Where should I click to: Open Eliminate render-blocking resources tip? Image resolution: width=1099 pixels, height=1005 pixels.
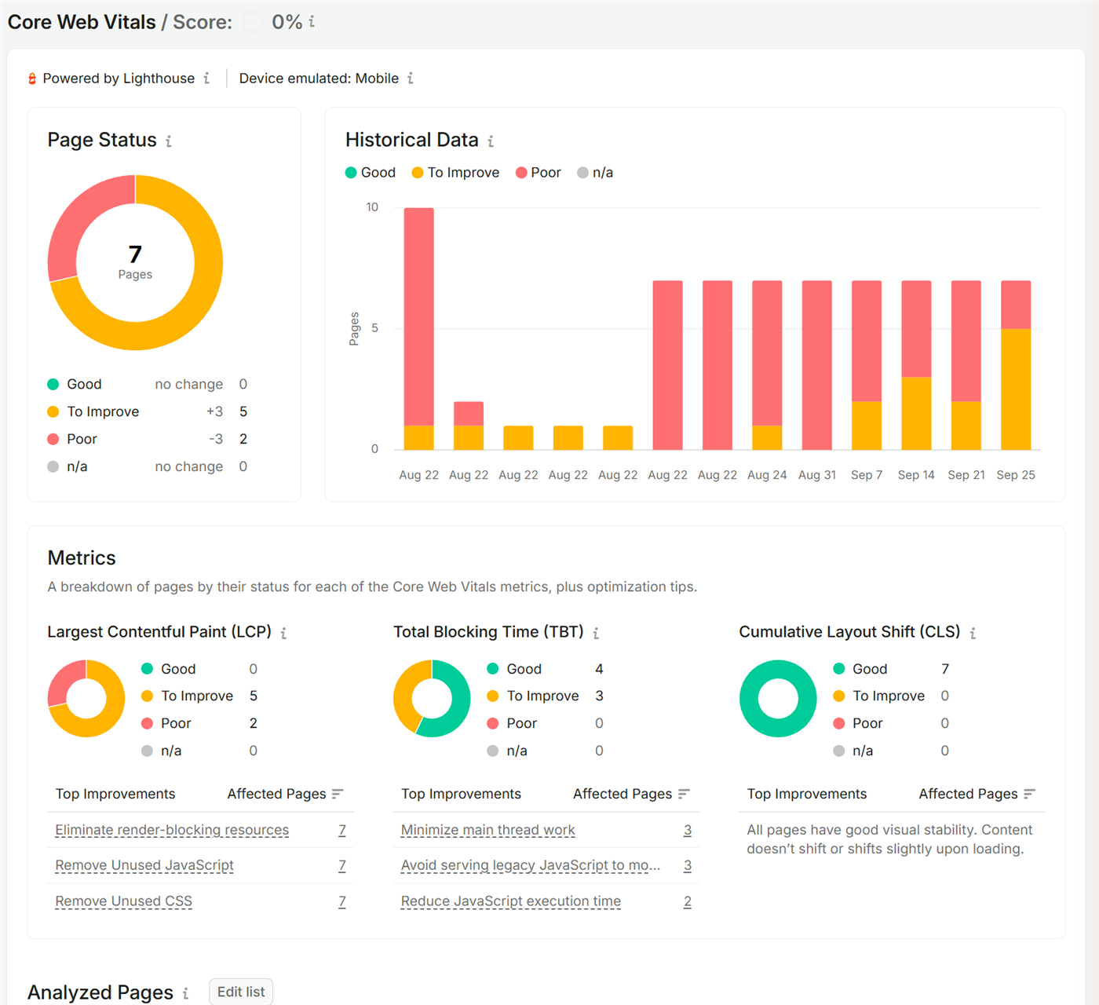click(x=172, y=830)
